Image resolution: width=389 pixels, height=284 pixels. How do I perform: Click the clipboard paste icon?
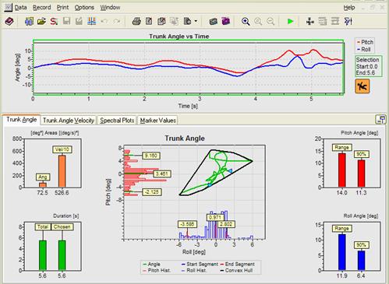tap(187, 21)
